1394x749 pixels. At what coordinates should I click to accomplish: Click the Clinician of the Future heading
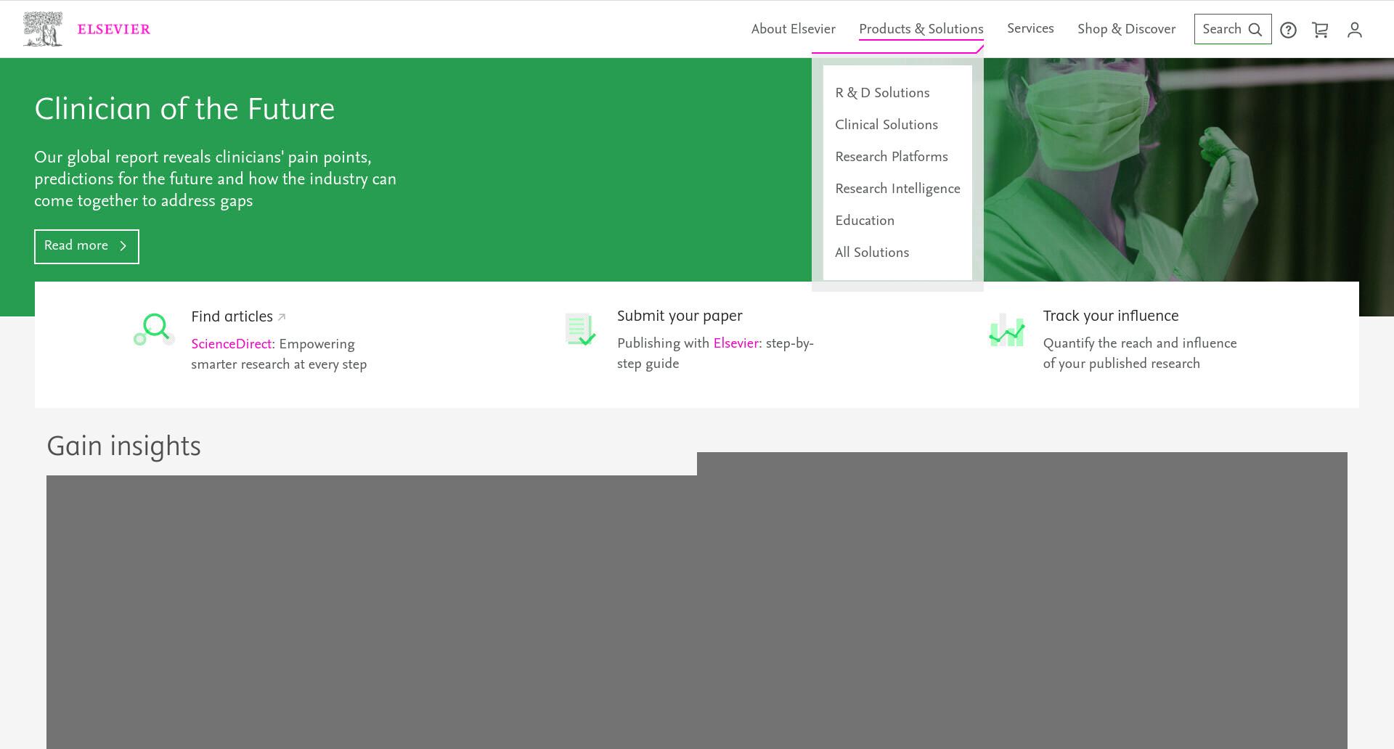coord(184,109)
